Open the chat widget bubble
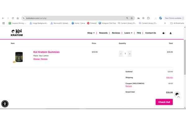Viewport: 186px width, 124px height. [177, 94]
